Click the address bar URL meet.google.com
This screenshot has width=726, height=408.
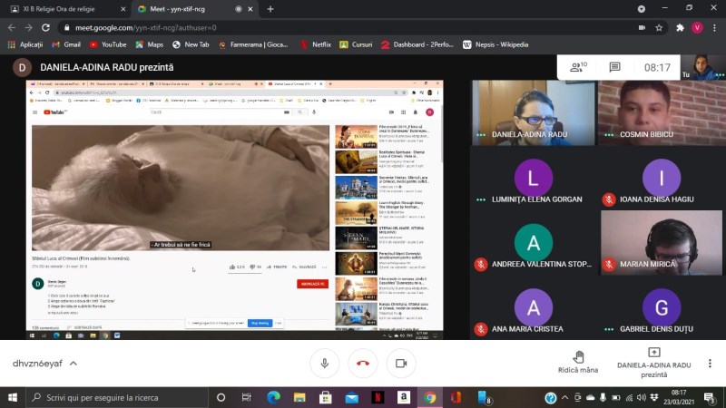[146, 28]
